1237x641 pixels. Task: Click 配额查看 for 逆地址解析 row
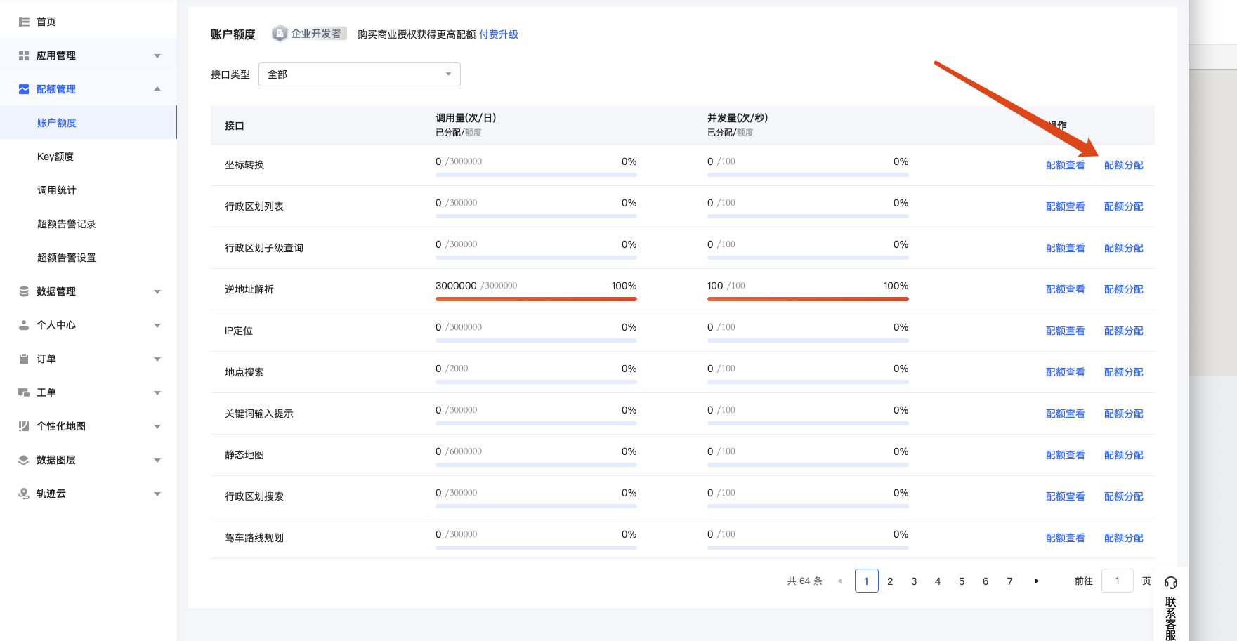[x=1065, y=289]
